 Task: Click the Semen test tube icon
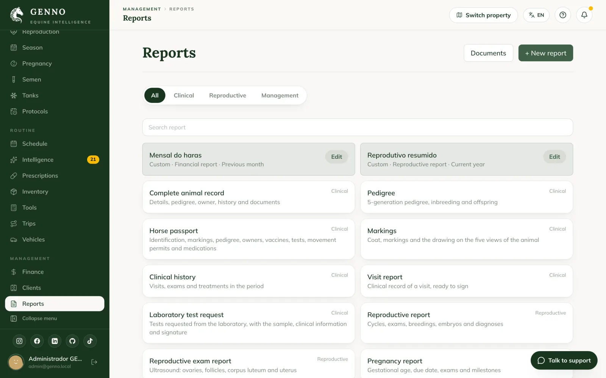(14, 79)
